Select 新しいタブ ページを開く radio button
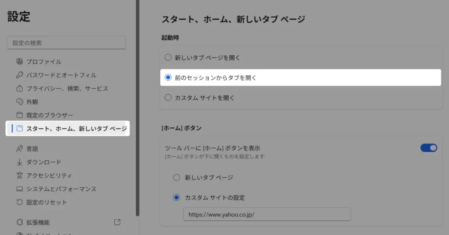Image resolution: width=449 pixels, height=235 pixels. point(167,57)
